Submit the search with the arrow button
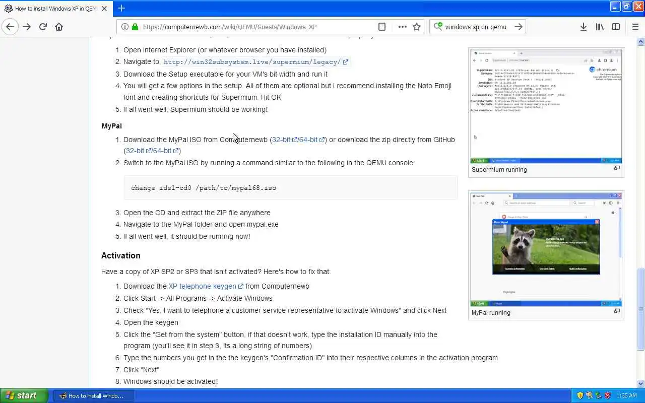645x403 pixels. pyautogui.click(x=518, y=27)
